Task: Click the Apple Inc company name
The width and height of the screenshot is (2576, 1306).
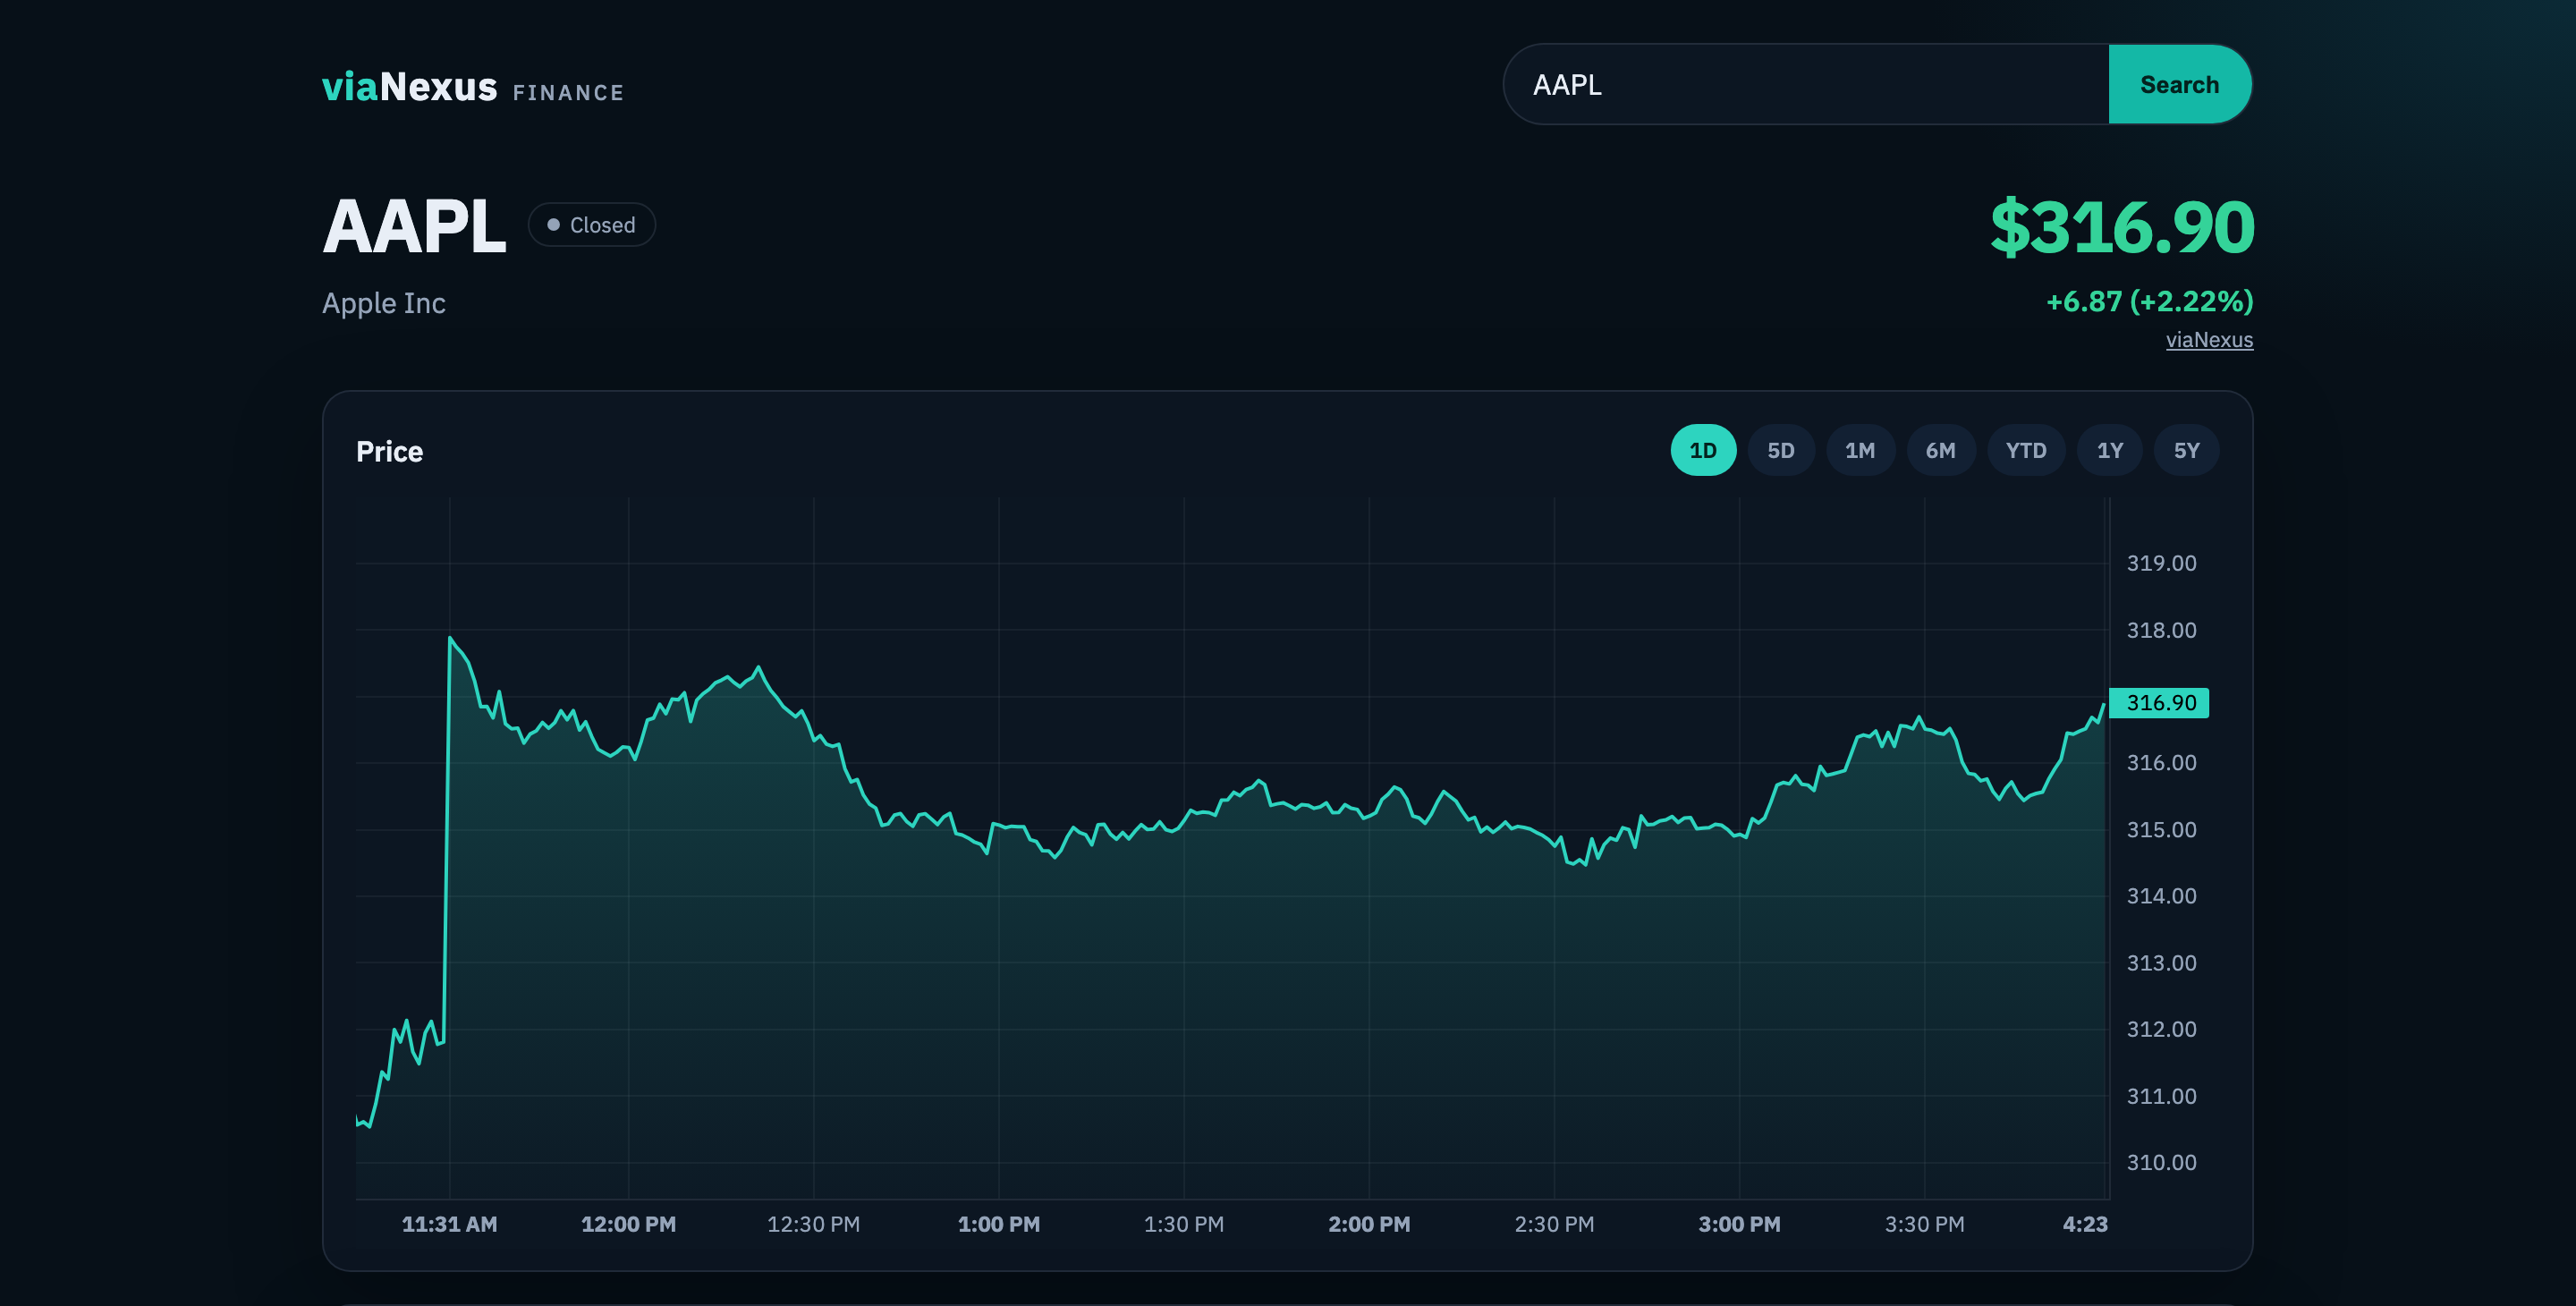Action: (384, 303)
